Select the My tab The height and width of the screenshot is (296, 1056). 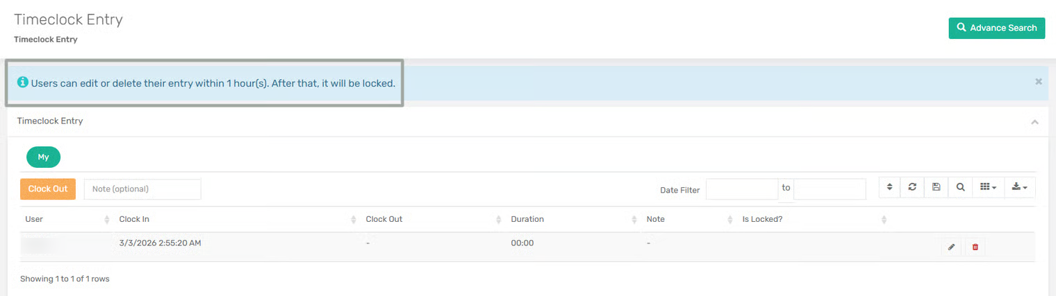(43, 157)
